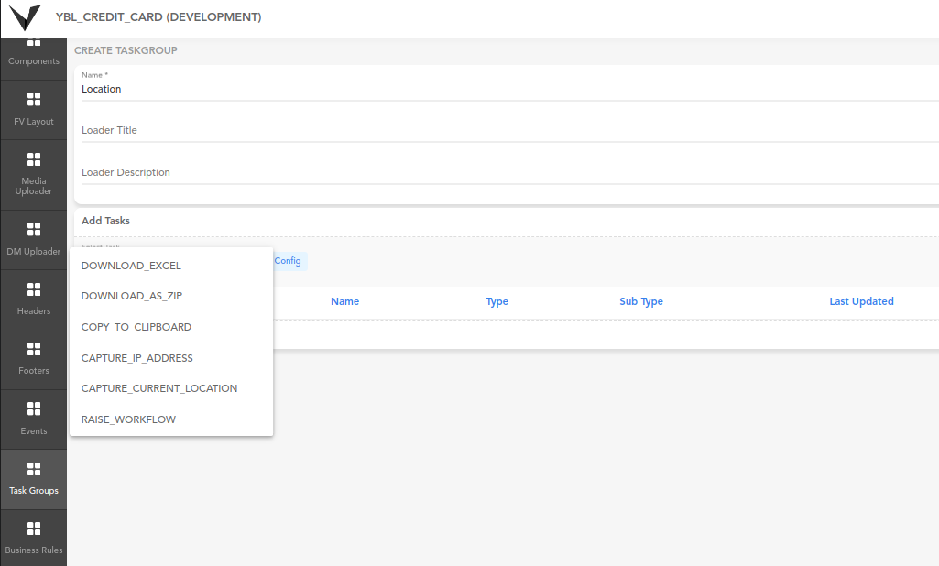
Task: Edit the Name field containing Location
Action: coord(509,89)
